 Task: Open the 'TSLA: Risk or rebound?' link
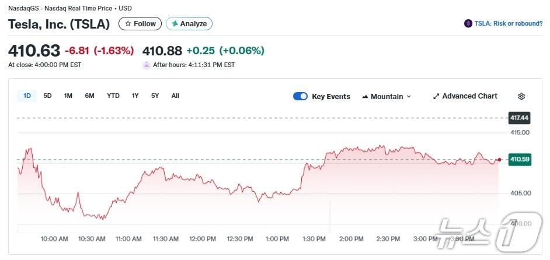coord(508,24)
